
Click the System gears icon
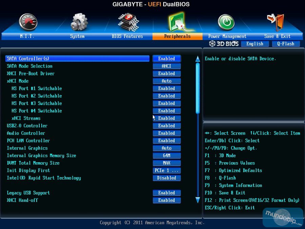click(79, 22)
